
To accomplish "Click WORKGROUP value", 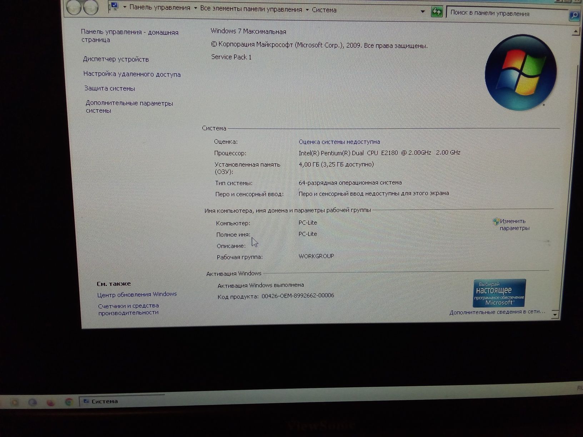I will 316,256.
